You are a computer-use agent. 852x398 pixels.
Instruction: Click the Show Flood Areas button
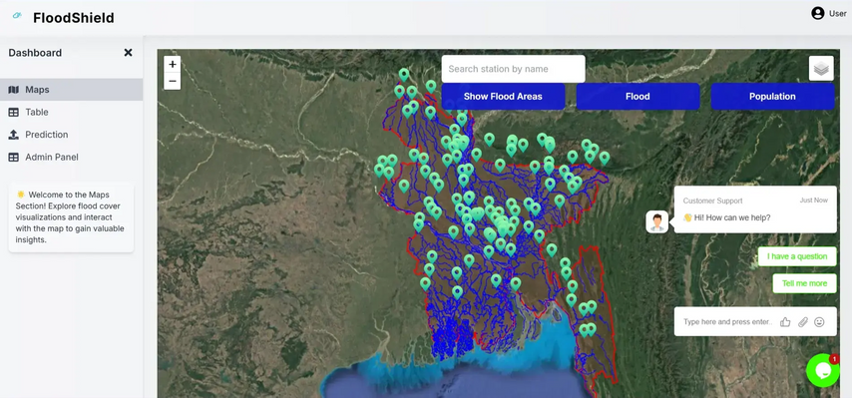[x=503, y=97]
